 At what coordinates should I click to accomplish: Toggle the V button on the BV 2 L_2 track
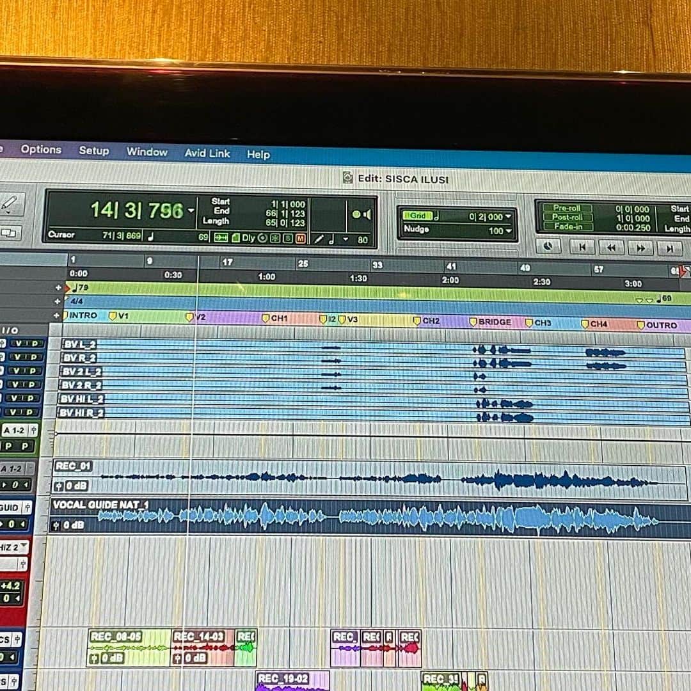coord(15,370)
